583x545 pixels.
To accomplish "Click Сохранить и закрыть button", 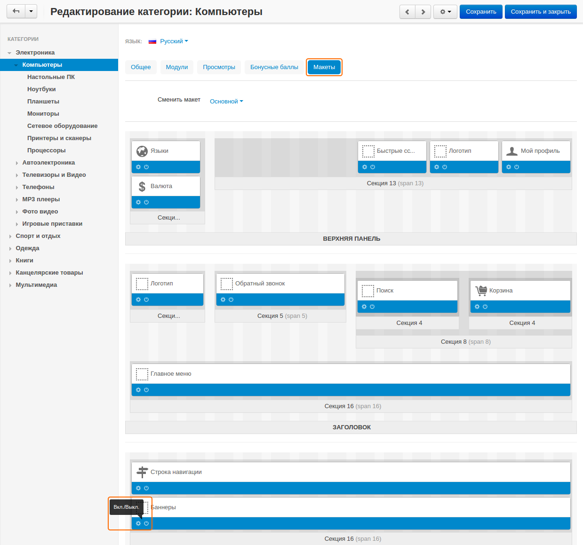I will coord(541,12).
